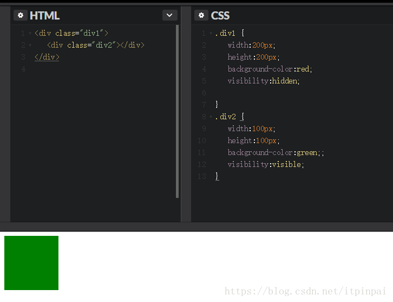This screenshot has width=393, height=302.
Task: Click the .div2 selector text
Action: 225,117
